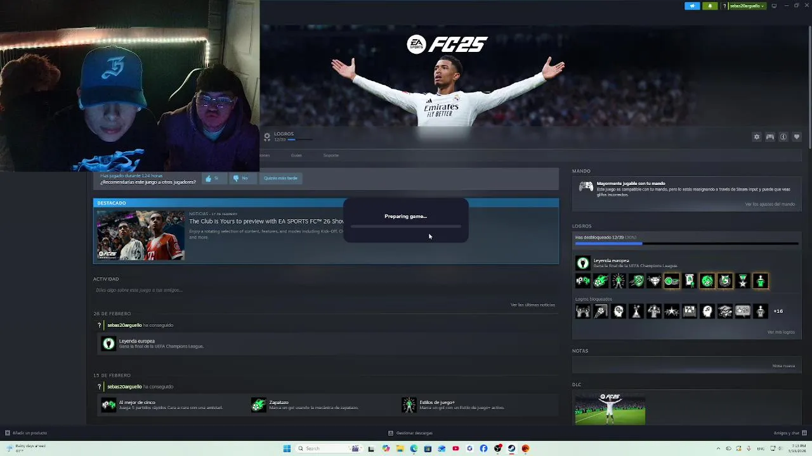The width and height of the screenshot is (812, 456).
Task: Open Ver los ajustes del mando link
Action: pos(769,204)
